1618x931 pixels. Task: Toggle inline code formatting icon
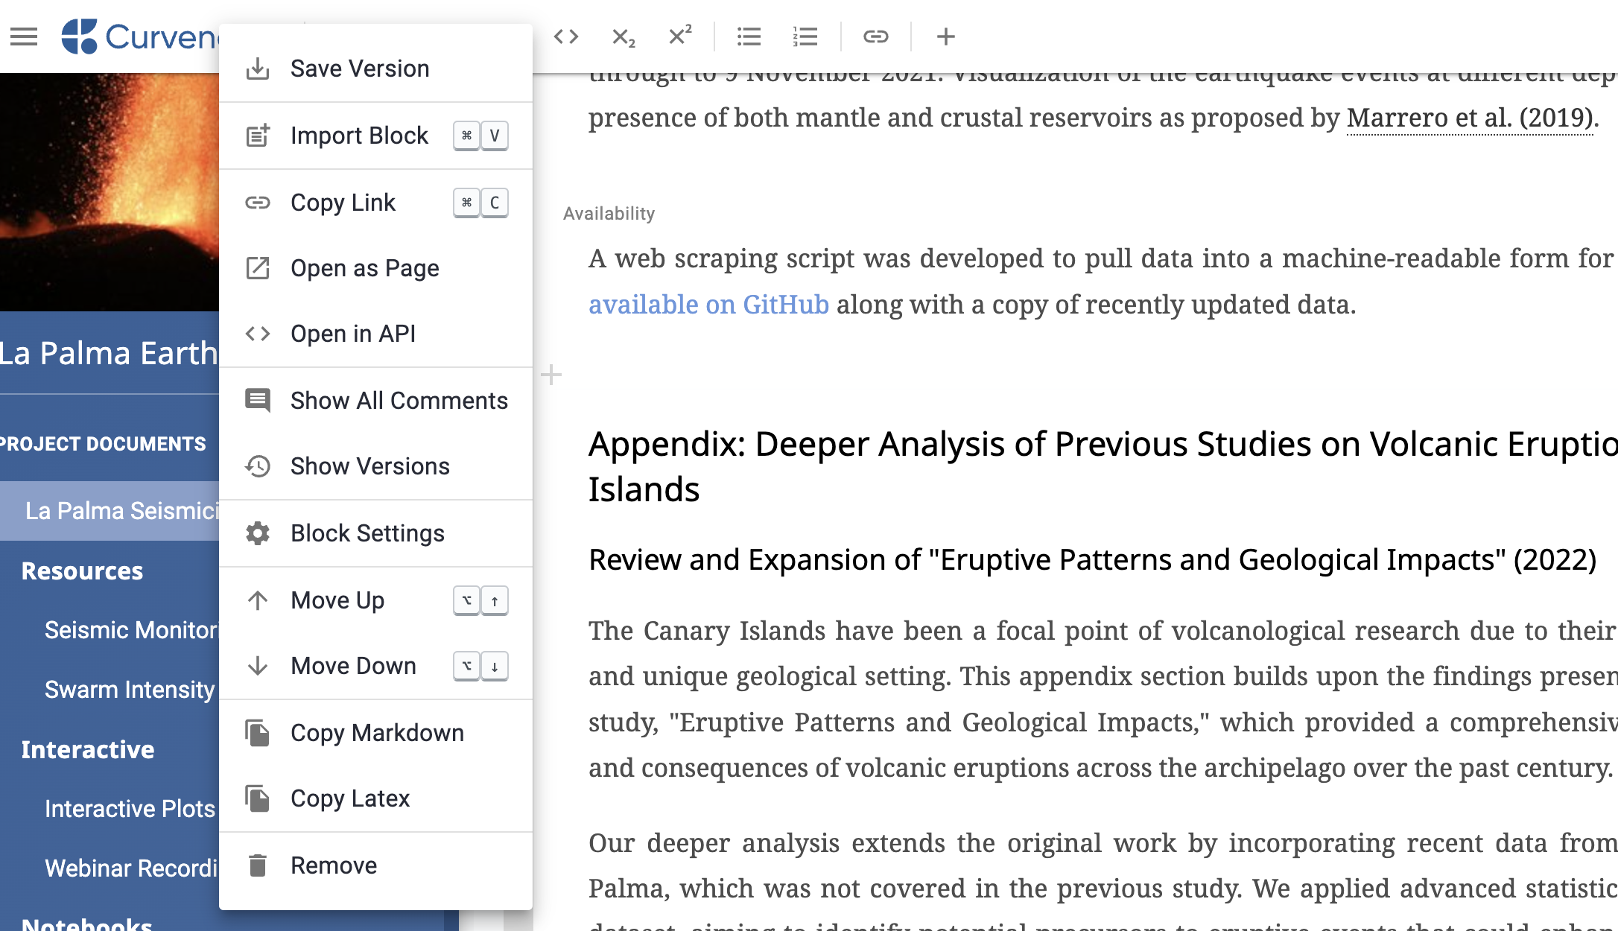pyautogui.click(x=566, y=36)
